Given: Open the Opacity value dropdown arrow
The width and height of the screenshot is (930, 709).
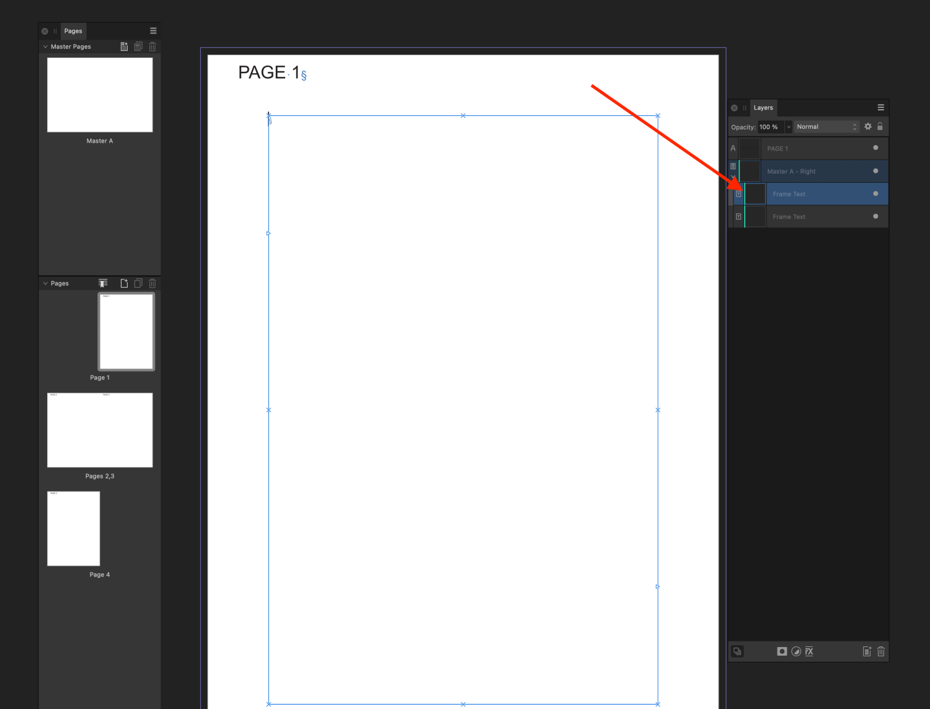Looking at the screenshot, I should coord(789,127).
